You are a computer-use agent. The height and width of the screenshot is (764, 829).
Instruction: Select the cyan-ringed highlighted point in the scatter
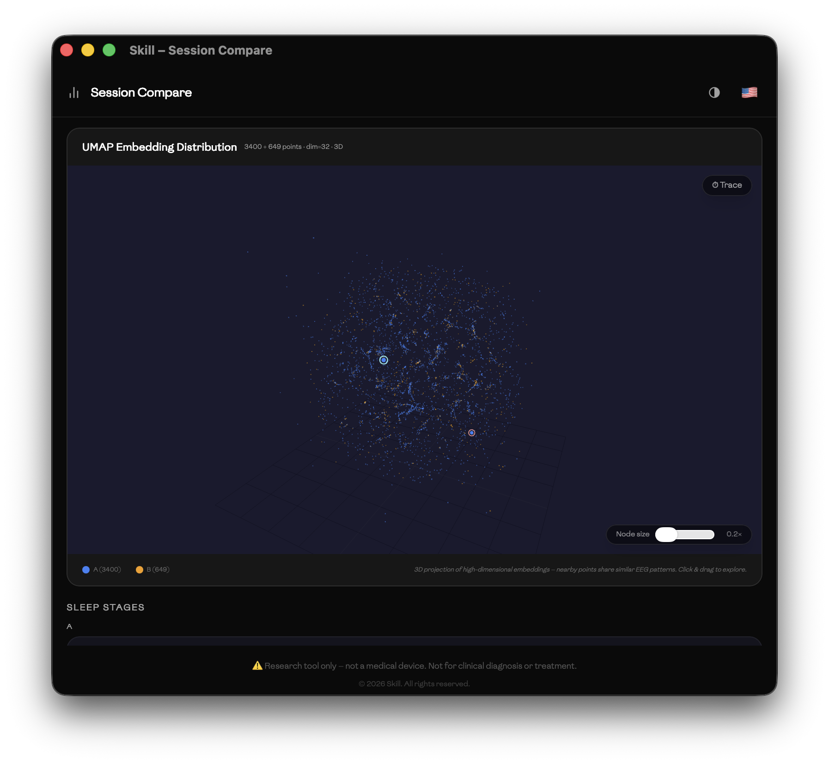pos(384,359)
